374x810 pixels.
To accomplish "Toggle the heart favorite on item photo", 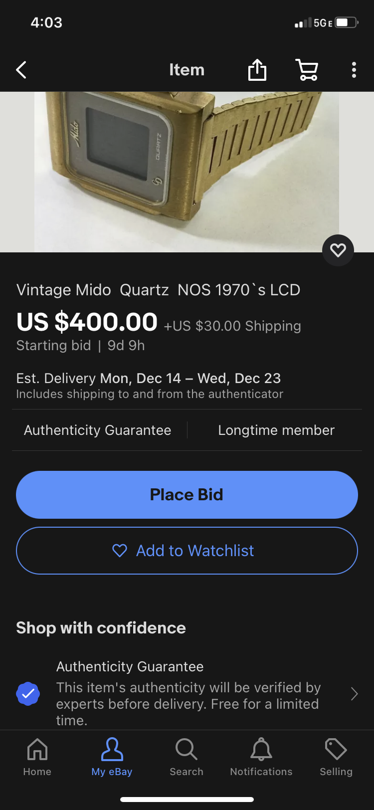I will [338, 250].
